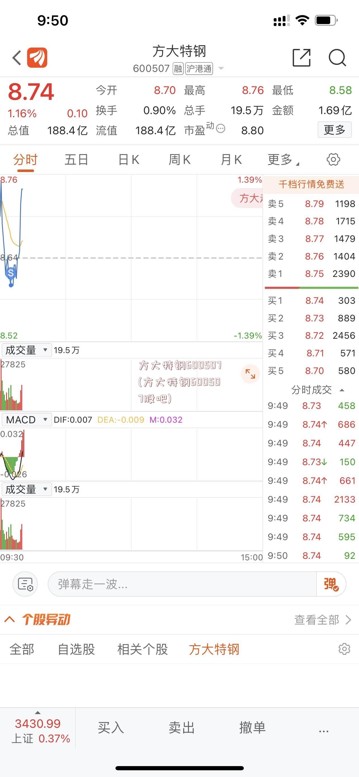
Task: Open the dropdown arrow beside 沪港通
Action: tap(221, 69)
